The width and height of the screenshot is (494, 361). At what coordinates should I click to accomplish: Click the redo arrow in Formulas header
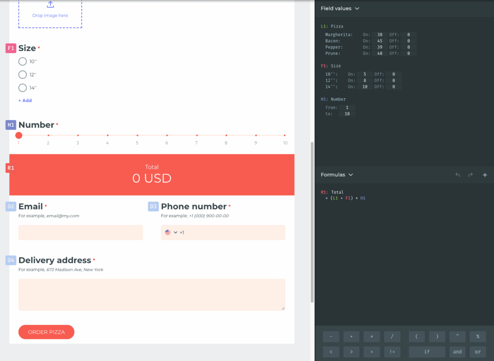[471, 175]
